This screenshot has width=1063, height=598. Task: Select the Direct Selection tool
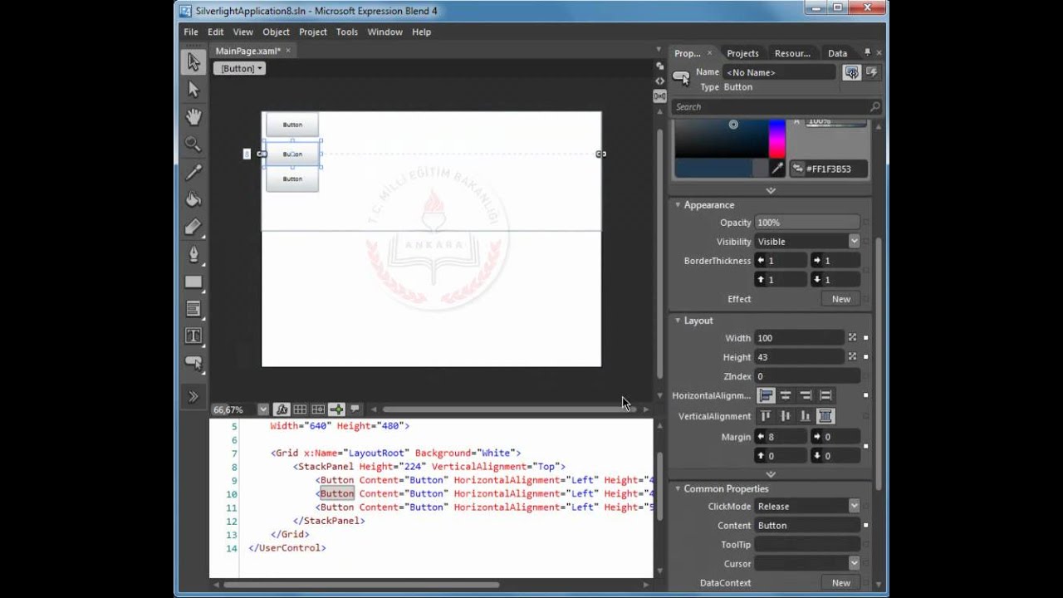pos(193,90)
